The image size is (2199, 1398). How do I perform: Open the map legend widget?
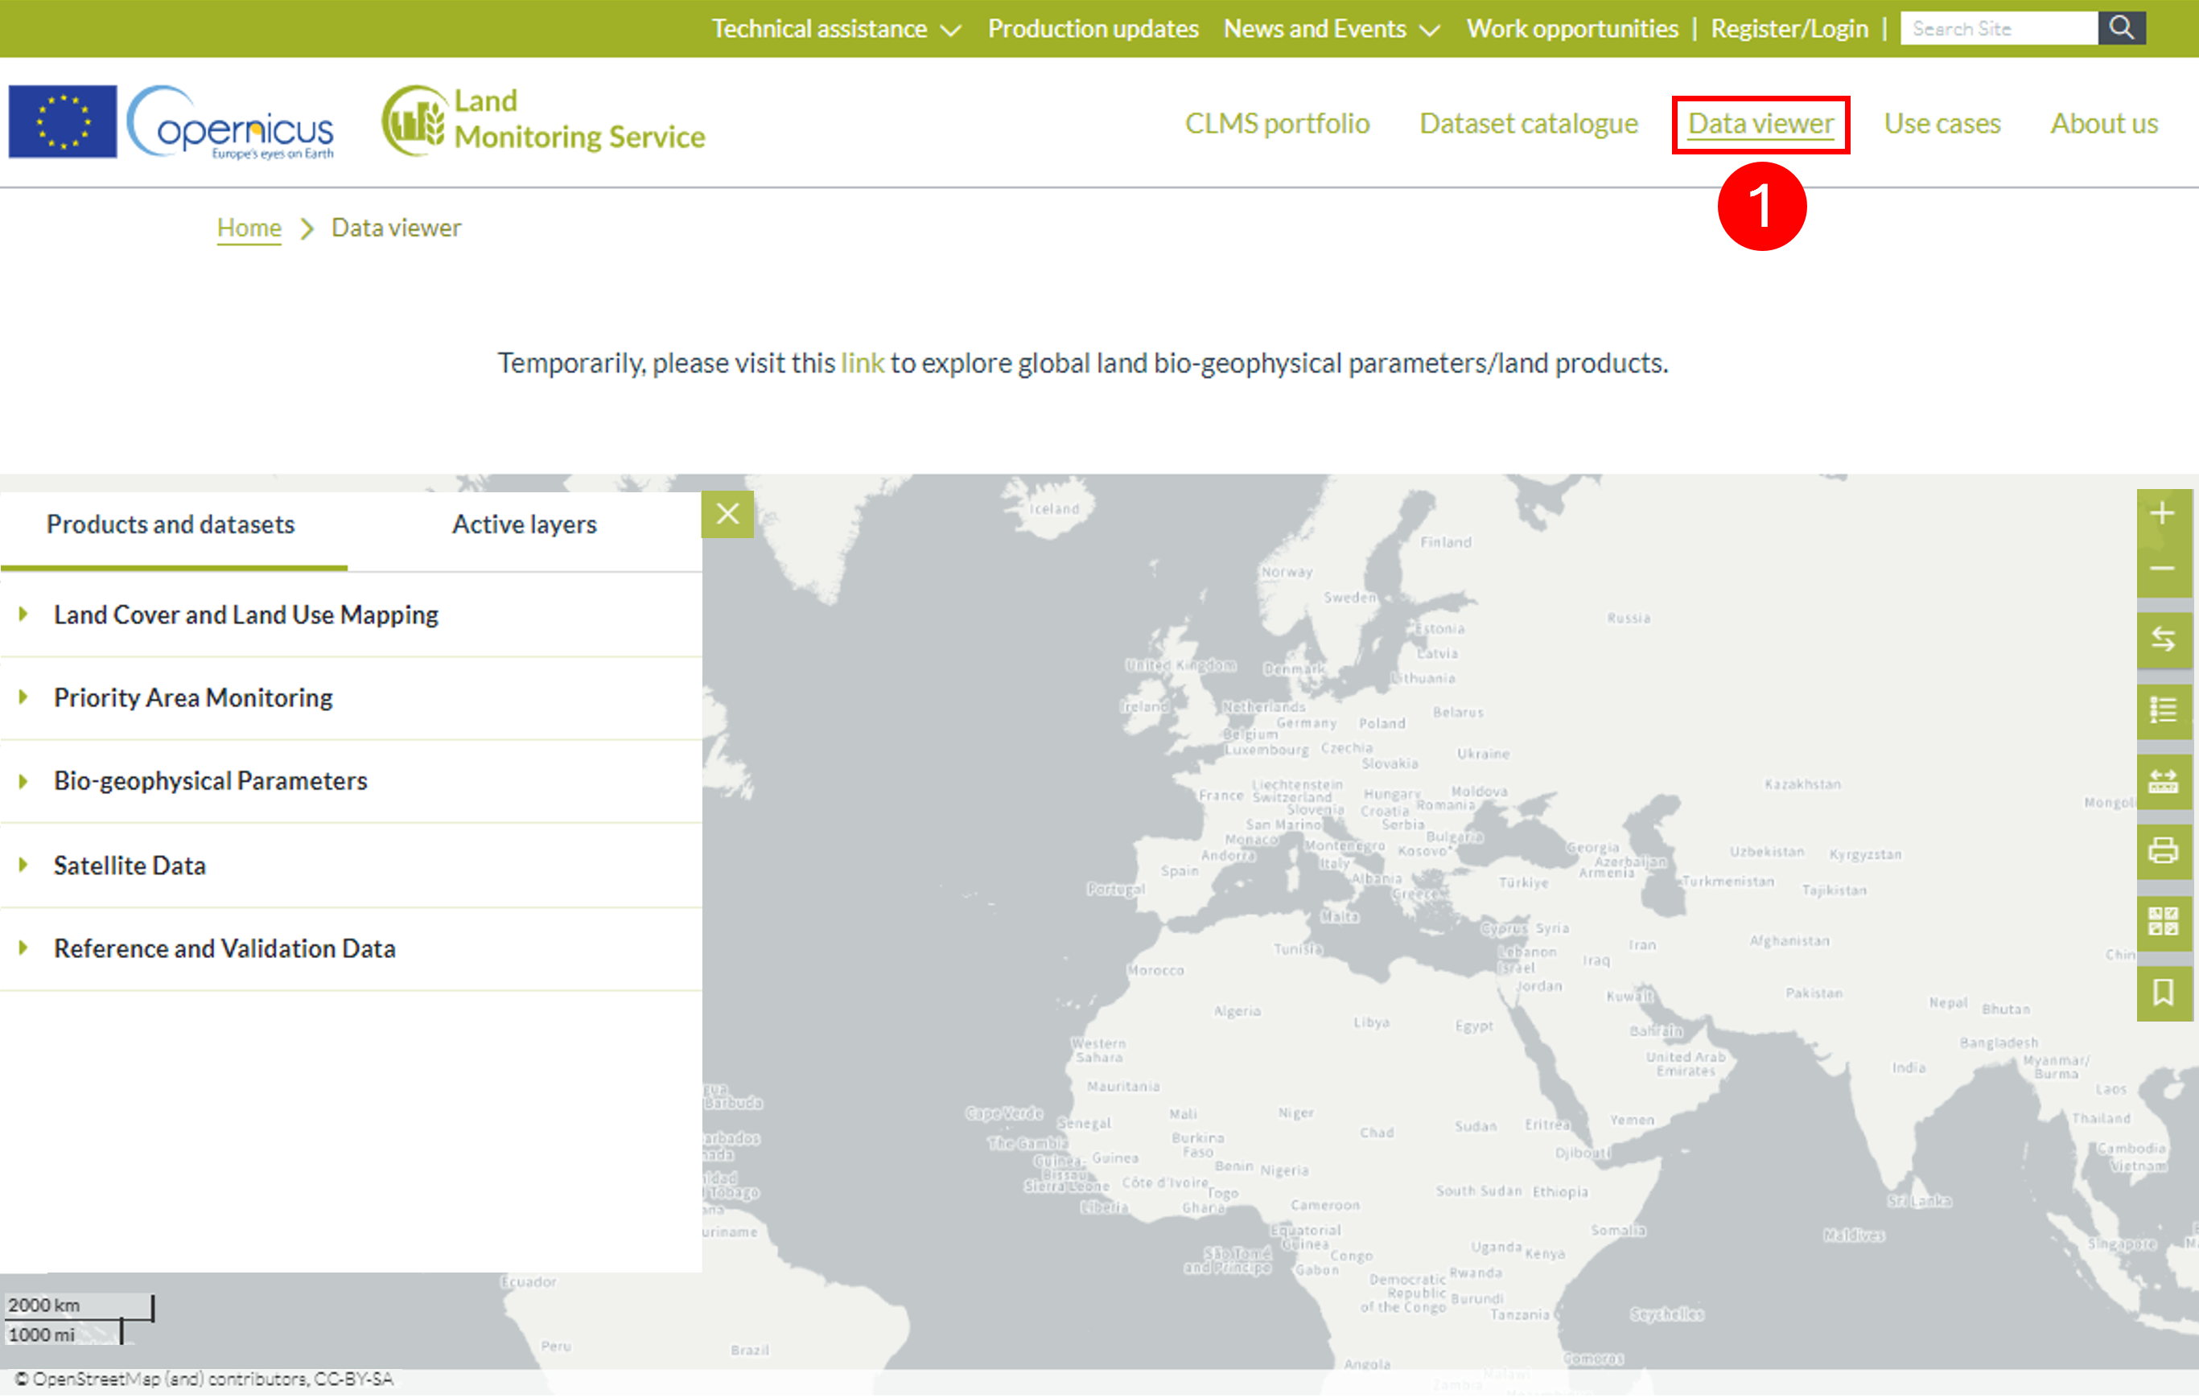pos(2163,709)
